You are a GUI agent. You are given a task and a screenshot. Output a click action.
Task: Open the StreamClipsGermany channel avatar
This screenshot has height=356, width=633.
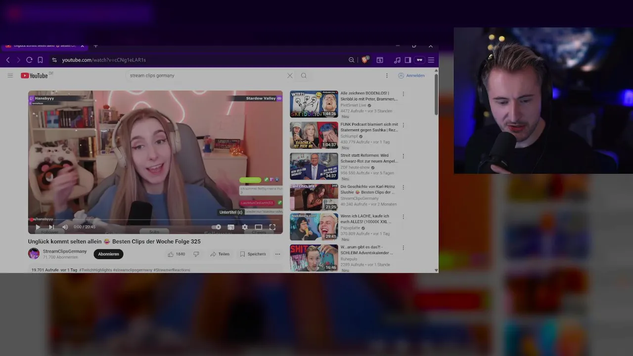pos(34,254)
